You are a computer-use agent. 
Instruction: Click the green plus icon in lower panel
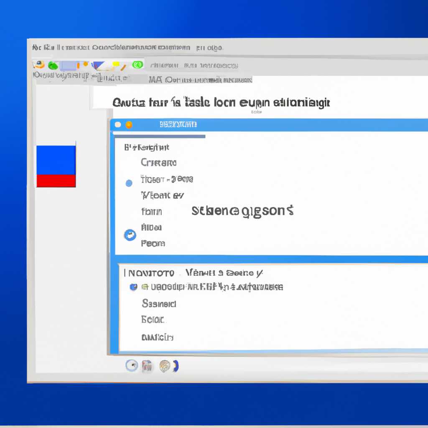(x=145, y=287)
